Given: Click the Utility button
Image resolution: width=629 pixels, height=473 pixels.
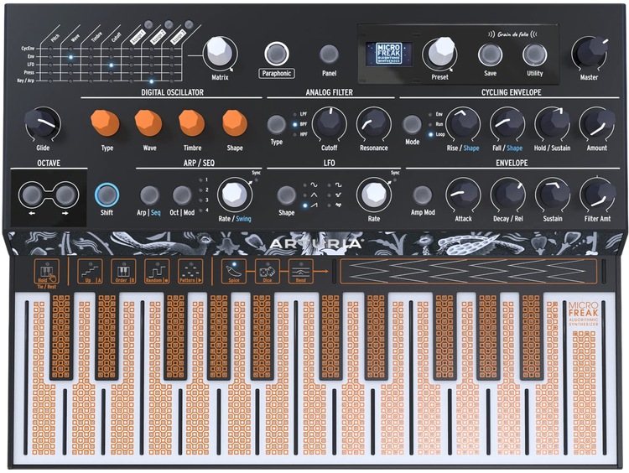Looking at the screenshot, I should point(534,55).
